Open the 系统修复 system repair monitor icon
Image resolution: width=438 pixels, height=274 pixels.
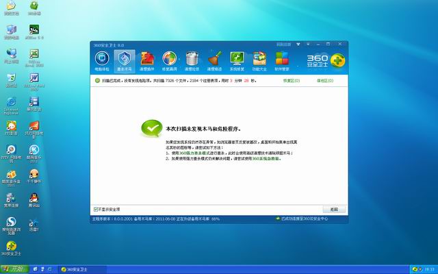[237, 61]
